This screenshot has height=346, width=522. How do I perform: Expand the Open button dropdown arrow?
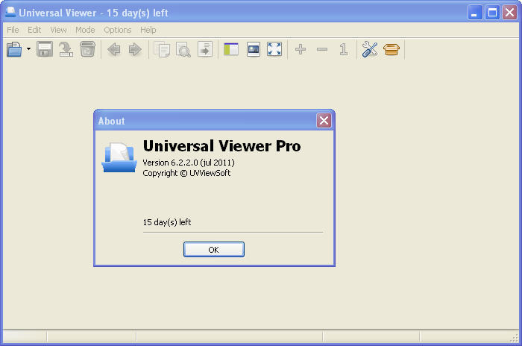click(x=29, y=50)
